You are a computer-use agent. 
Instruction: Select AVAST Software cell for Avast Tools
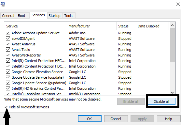[x=82, y=50]
